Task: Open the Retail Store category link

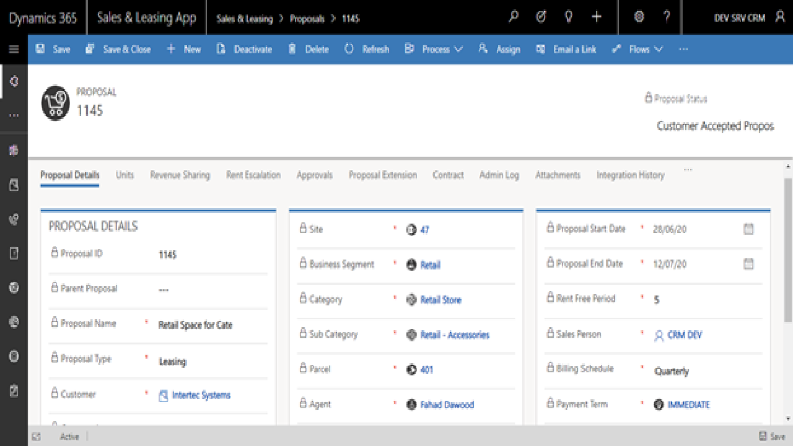Action: 440,300
